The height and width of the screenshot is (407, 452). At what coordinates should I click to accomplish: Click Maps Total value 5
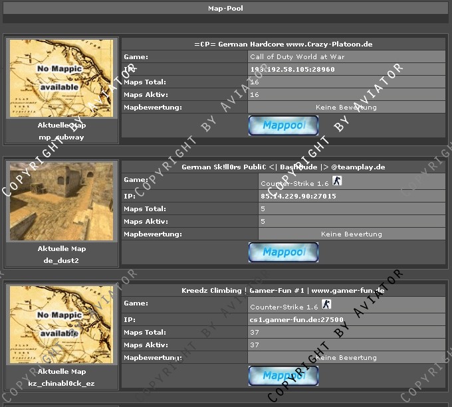tap(263, 209)
